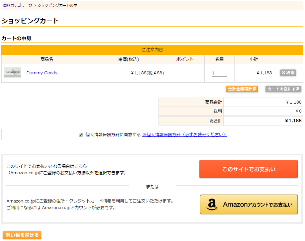Image resolution: width=305 pixels, height=241 pixels.
Task: Open the Dummy Goods product thumbnail
Action: 13,72
